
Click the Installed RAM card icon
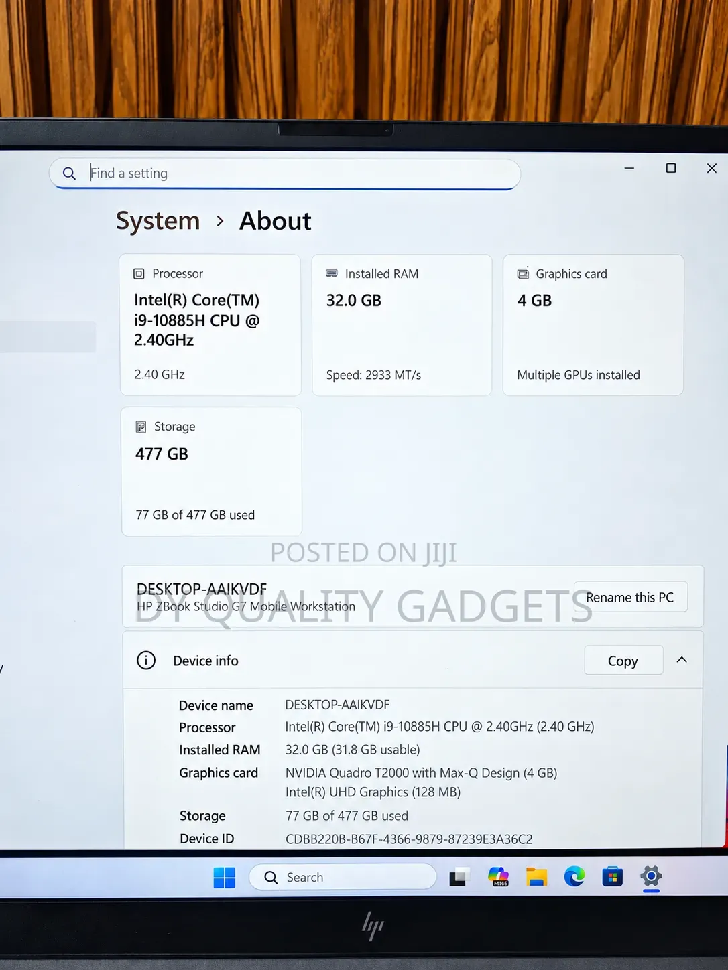coord(332,273)
